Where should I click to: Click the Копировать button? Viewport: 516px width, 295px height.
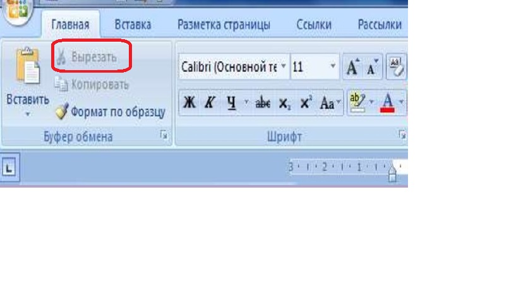[92, 84]
